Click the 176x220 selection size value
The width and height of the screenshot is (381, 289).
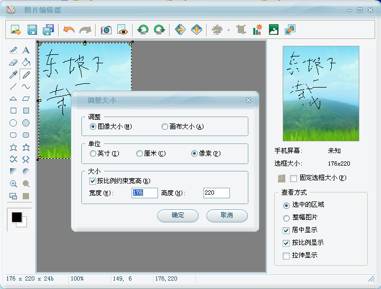click(339, 163)
